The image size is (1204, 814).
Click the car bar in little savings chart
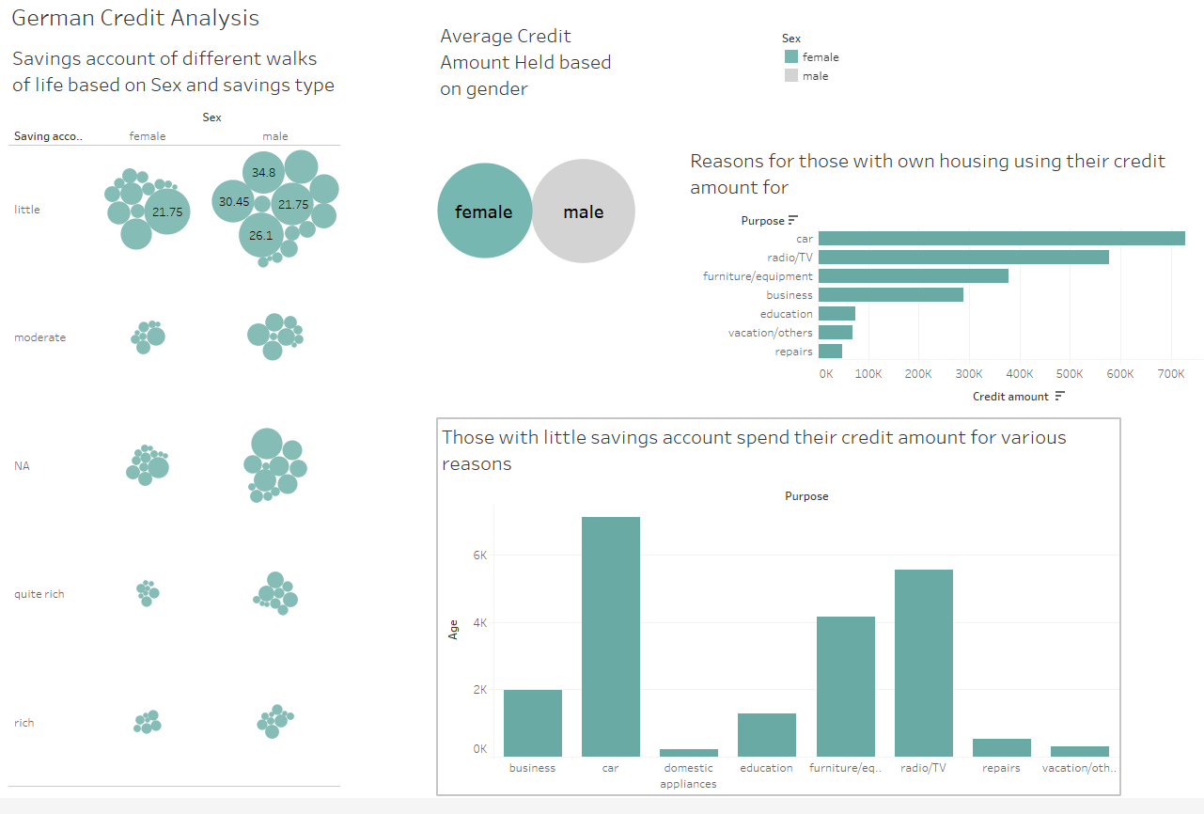[610, 630]
